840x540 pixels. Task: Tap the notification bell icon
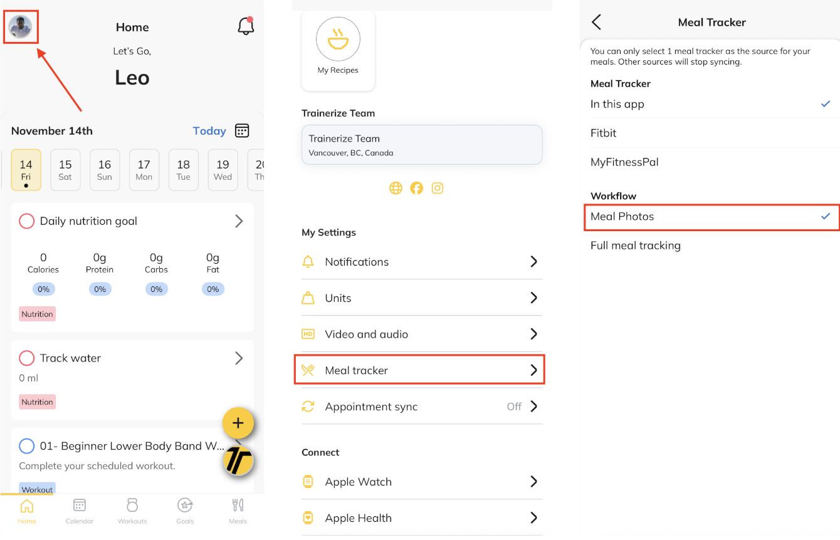(x=246, y=26)
